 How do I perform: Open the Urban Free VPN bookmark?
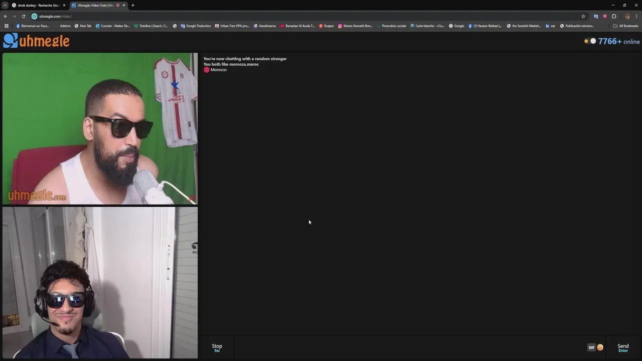pos(232,26)
